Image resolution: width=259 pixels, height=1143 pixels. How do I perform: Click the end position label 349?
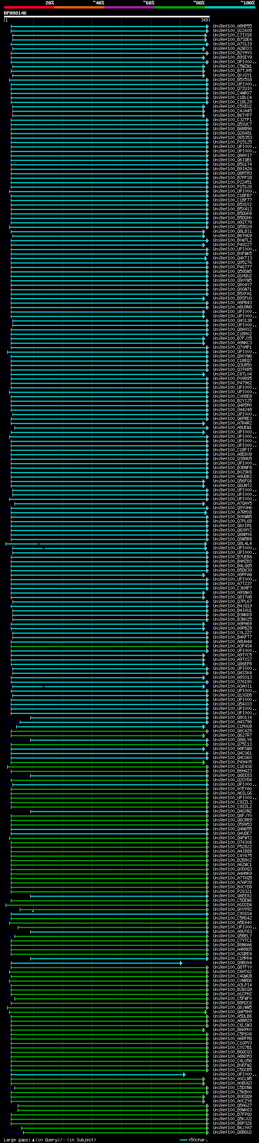[x=204, y=20]
